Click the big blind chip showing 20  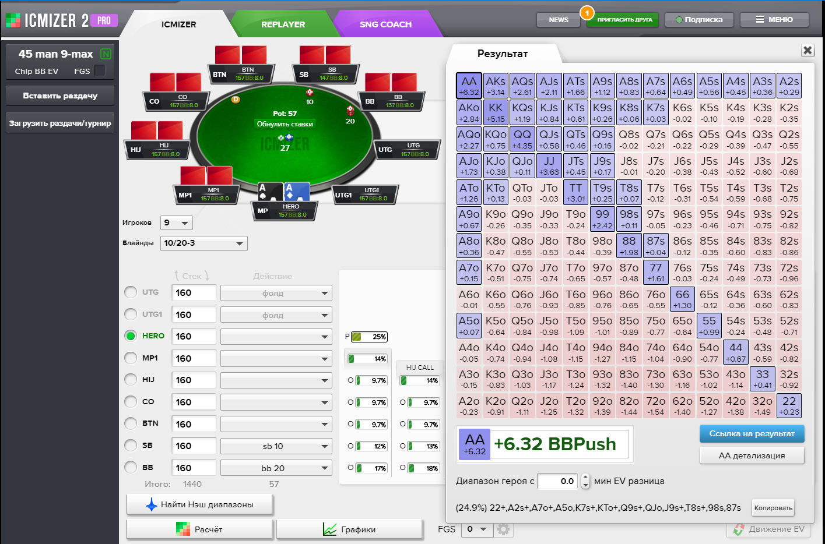point(350,110)
